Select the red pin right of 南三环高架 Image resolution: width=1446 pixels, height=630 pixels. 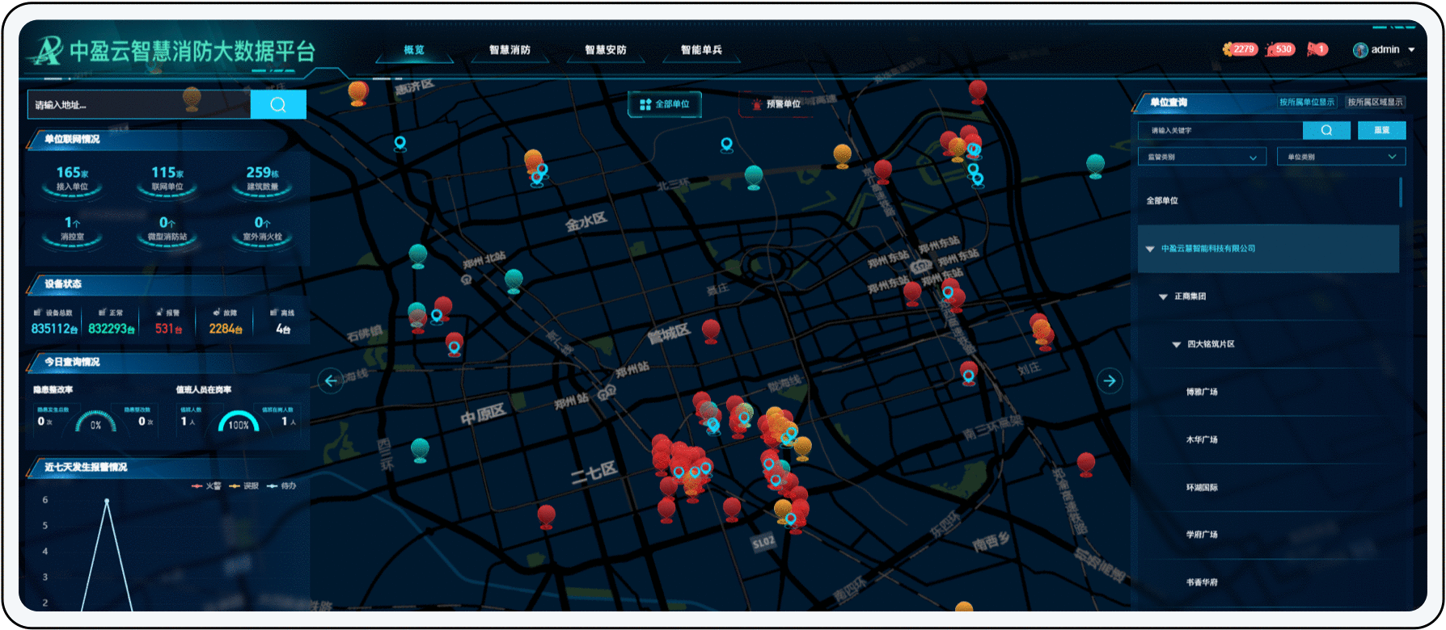tap(1086, 464)
